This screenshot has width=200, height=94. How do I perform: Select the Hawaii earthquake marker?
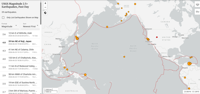[x=124, y=57]
